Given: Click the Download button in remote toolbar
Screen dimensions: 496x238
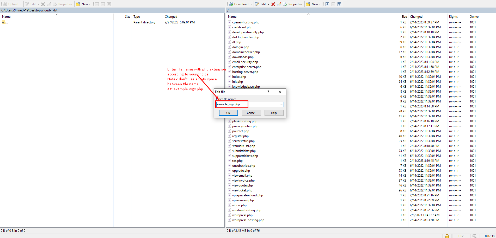Looking at the screenshot, I should [239, 4].
